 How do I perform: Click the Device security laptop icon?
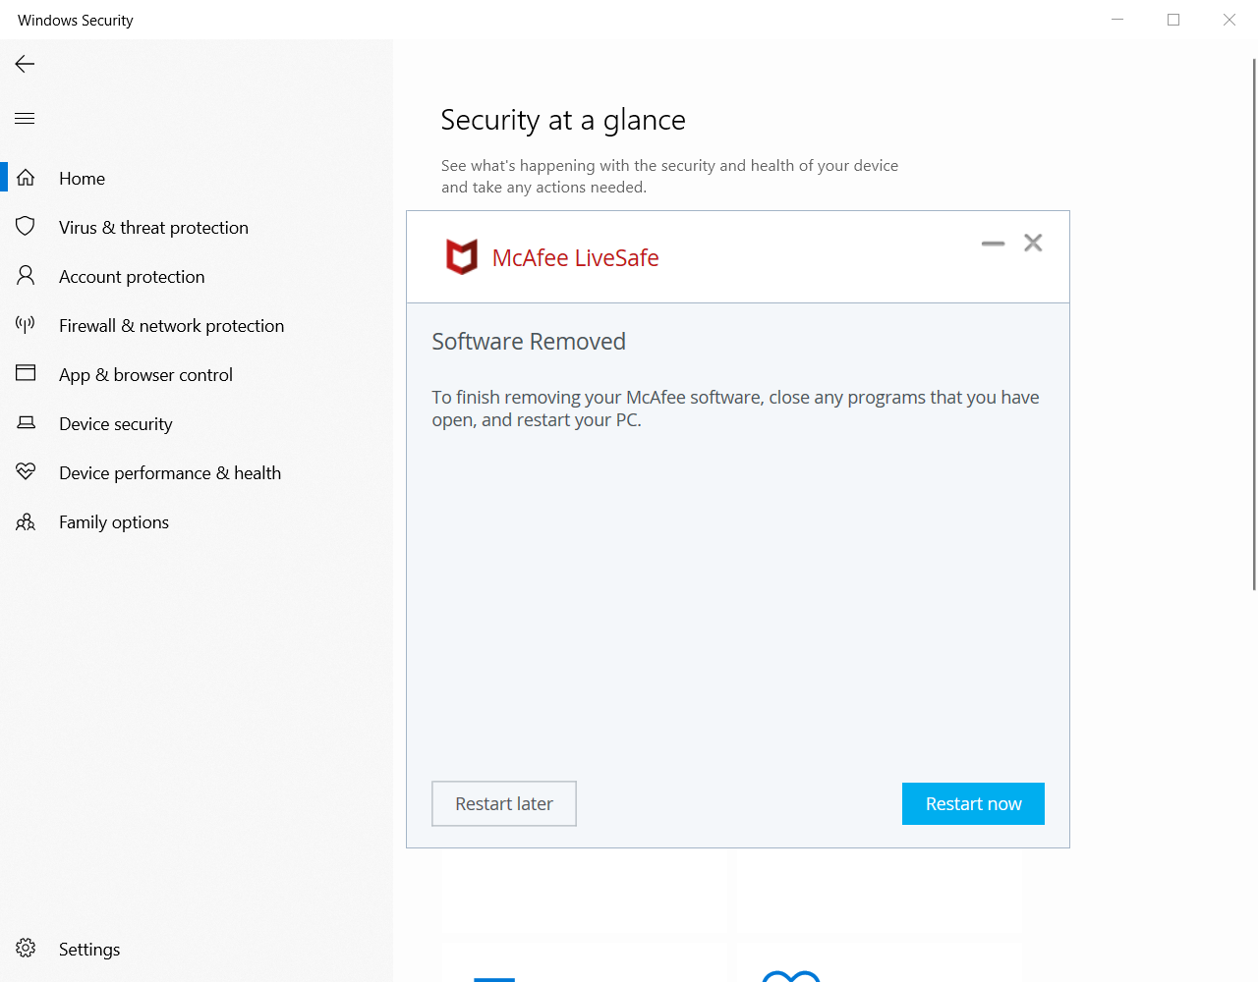pos(26,422)
